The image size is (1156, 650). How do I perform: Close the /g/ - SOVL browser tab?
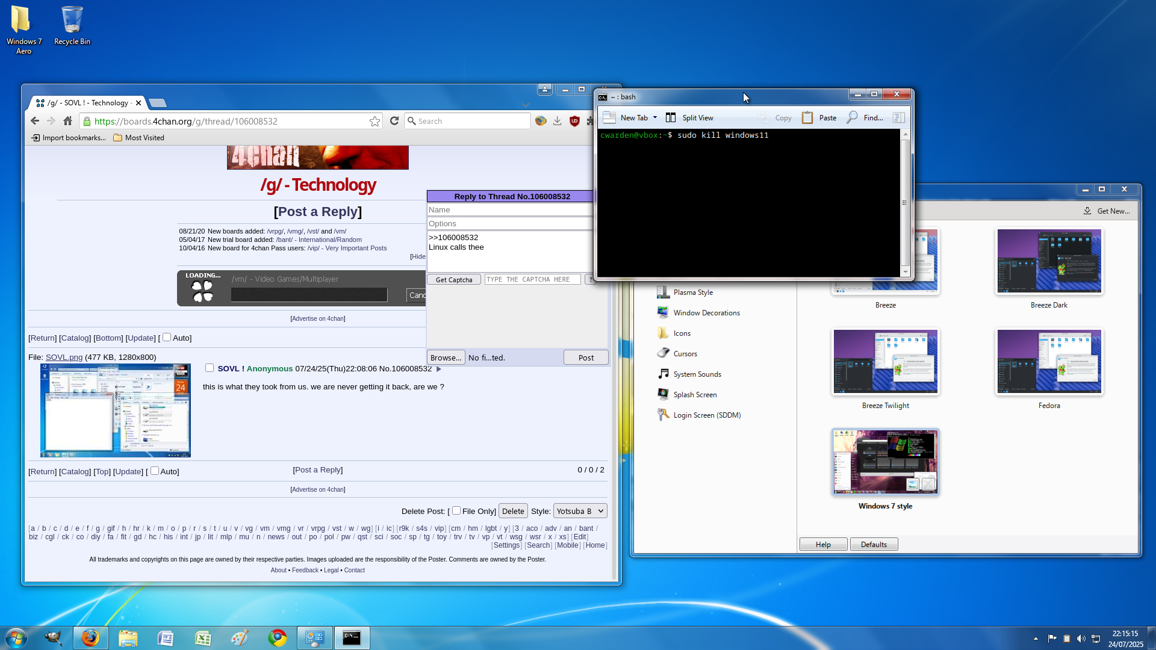pyautogui.click(x=138, y=103)
